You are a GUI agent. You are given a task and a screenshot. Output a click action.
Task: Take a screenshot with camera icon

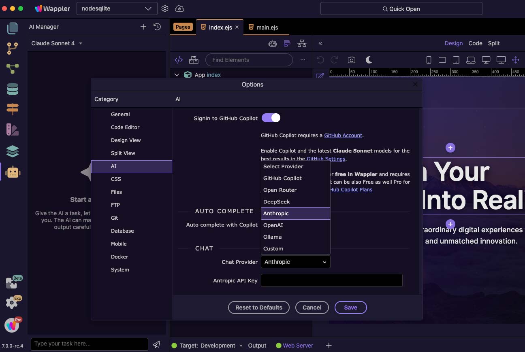[x=352, y=60]
